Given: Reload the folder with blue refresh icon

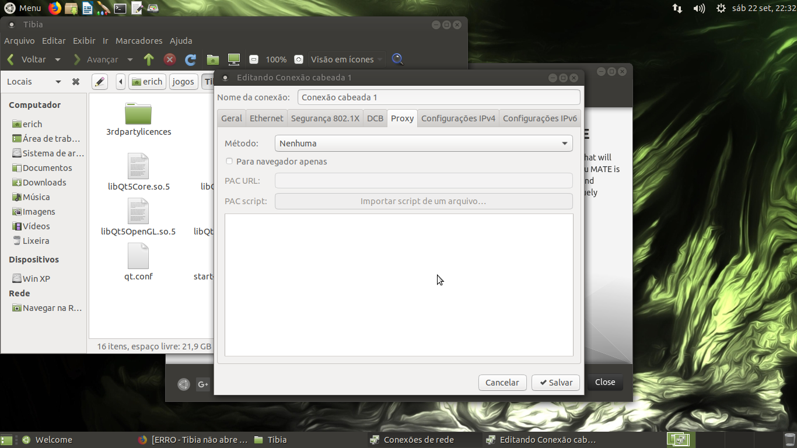Looking at the screenshot, I should 190,60.
